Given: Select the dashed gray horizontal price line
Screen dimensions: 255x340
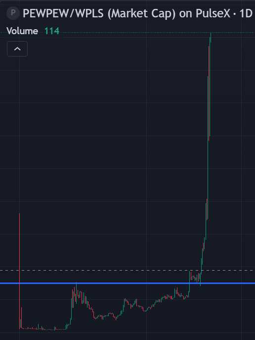Looking at the screenshot, I should 127,271.
